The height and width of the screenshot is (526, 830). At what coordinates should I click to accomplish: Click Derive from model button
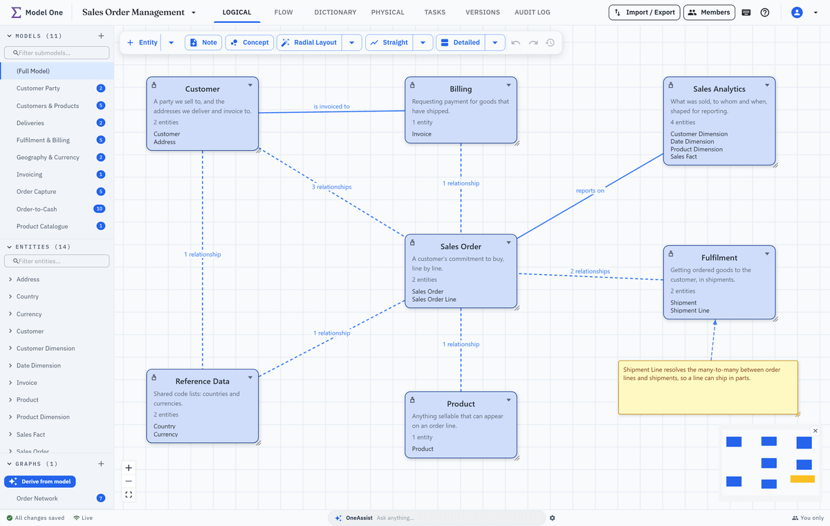pyautogui.click(x=40, y=482)
